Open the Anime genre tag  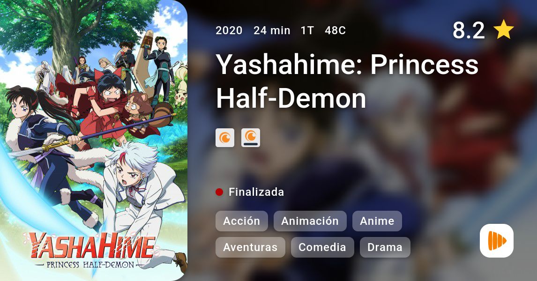click(377, 221)
